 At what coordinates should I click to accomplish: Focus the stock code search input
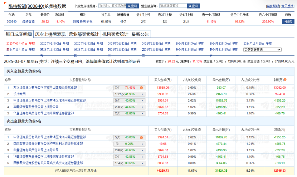[x=112, y=6]
